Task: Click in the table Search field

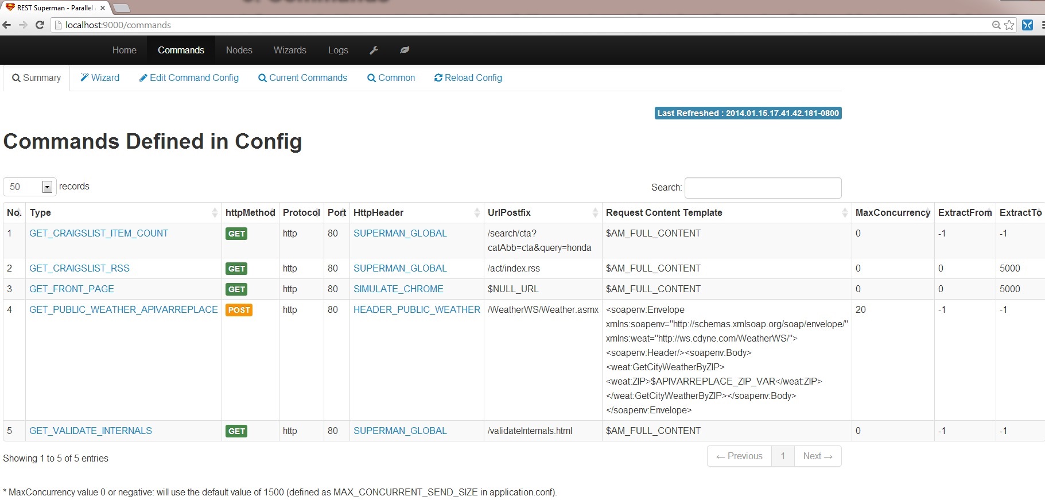Action: [763, 188]
